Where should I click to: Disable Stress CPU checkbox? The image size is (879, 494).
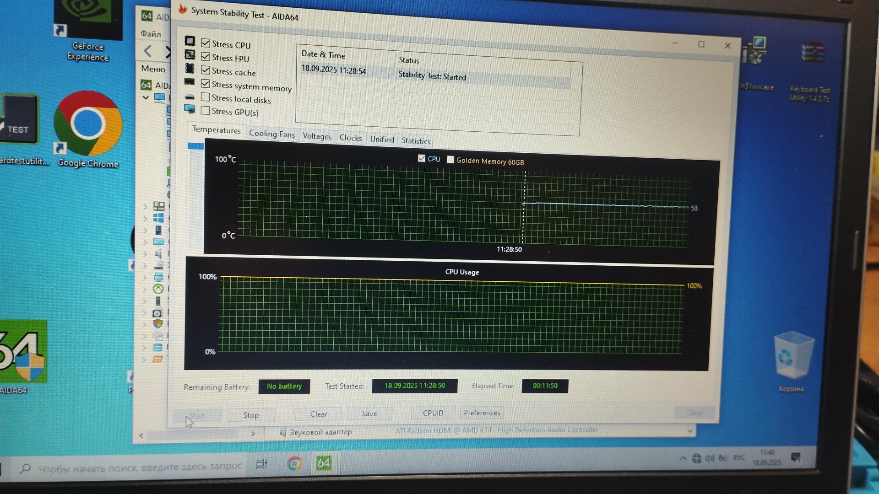pyautogui.click(x=206, y=43)
